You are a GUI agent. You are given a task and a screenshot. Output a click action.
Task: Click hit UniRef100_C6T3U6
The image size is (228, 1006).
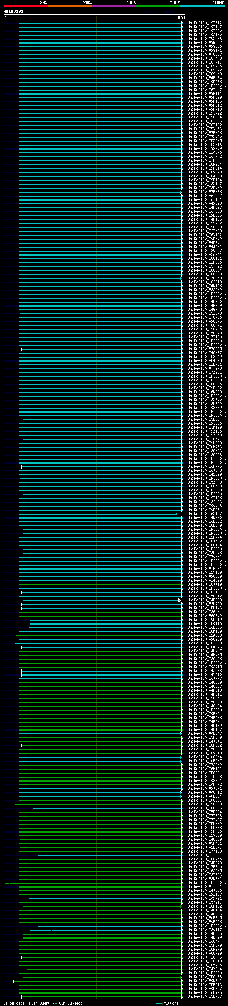(204, 121)
